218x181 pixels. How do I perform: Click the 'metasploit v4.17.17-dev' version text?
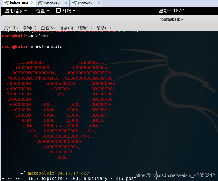58,173
